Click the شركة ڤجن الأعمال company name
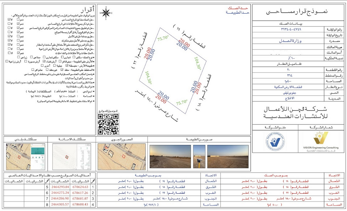347x211 pixels. coord(295,109)
